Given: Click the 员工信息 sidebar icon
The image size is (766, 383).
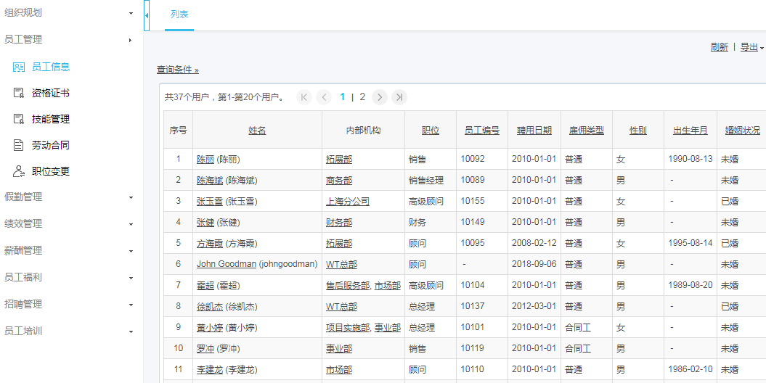Looking at the screenshot, I should coord(19,67).
